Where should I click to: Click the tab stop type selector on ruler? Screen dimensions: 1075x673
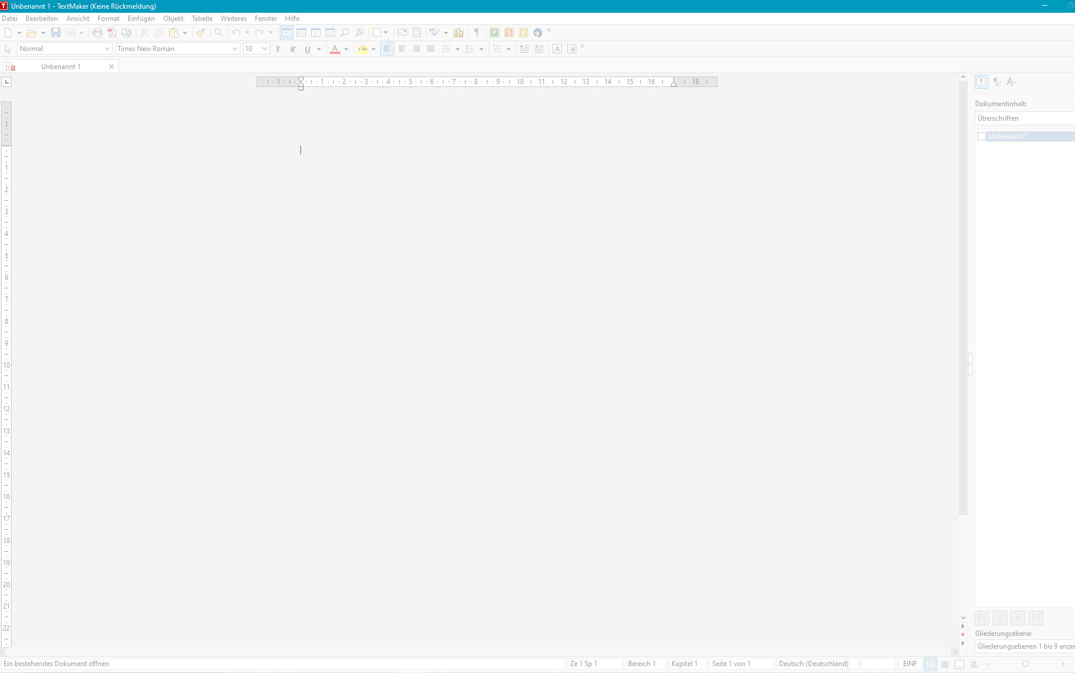[x=7, y=82]
